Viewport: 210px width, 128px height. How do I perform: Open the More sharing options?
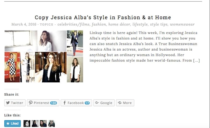125,103
